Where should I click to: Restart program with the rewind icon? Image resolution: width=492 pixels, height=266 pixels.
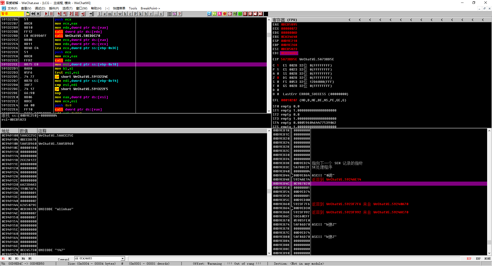point(33,14)
